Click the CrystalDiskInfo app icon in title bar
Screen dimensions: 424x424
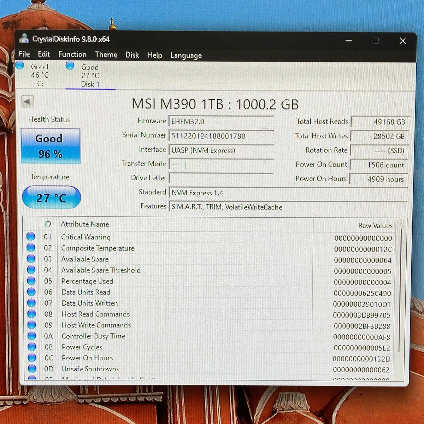pos(24,38)
